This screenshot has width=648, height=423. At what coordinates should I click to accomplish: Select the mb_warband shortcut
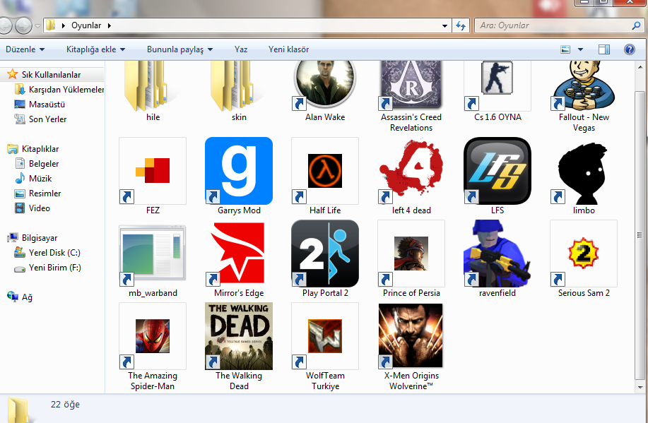[153, 258]
